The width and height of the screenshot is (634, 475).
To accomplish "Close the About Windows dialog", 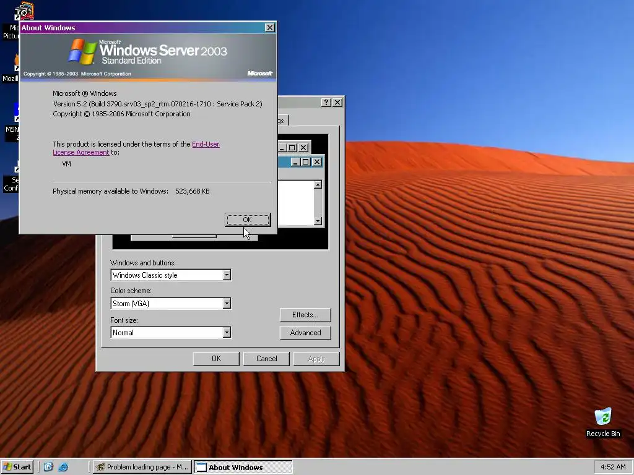I will [x=270, y=27].
